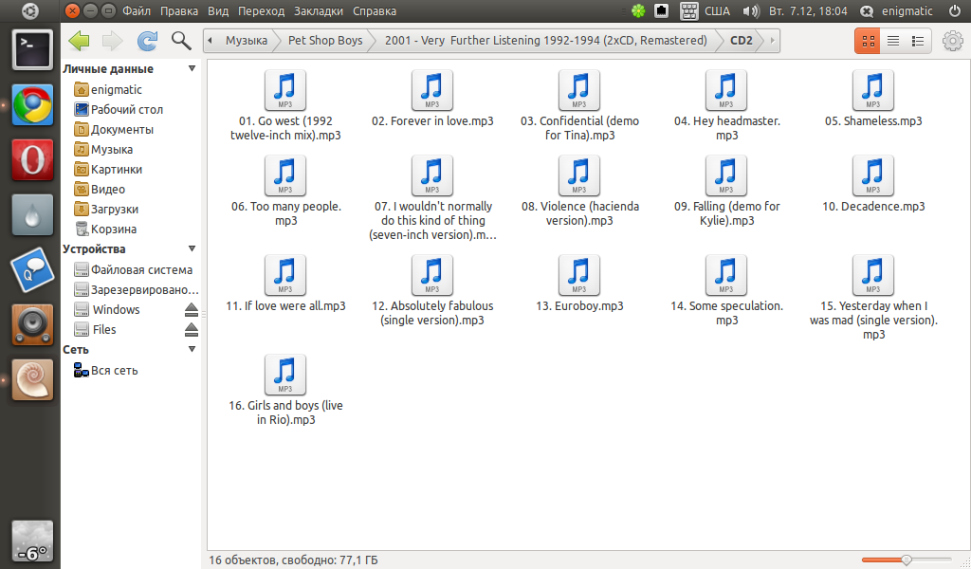
Task: Collapse the Личные данные section
Action: click(x=192, y=68)
